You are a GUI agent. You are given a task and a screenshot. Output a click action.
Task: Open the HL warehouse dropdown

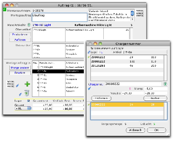coord(23,108)
